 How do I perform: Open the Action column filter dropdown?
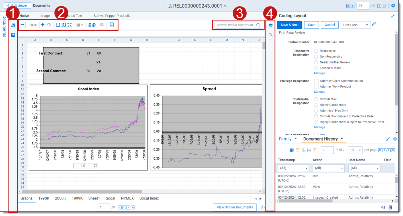[x=329, y=168]
